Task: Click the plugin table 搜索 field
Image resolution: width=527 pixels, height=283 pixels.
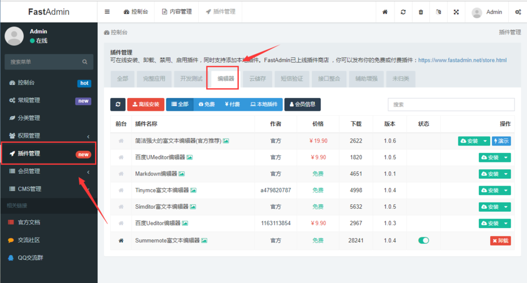Action: point(451,105)
